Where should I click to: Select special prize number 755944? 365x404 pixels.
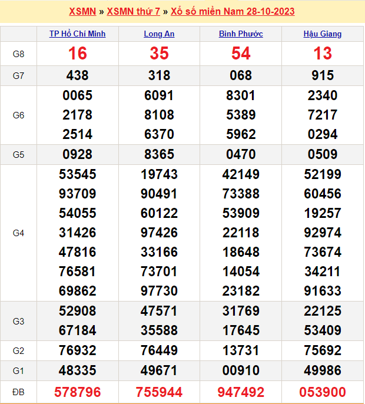coord(159,392)
